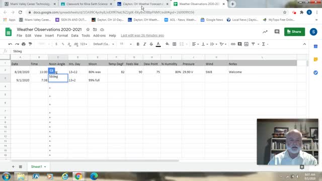The width and height of the screenshot is (322, 181).
Task: Click the green Share button
Action: 294,32
